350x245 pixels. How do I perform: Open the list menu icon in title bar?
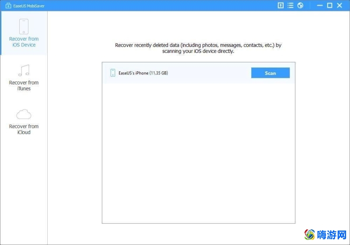290,5
